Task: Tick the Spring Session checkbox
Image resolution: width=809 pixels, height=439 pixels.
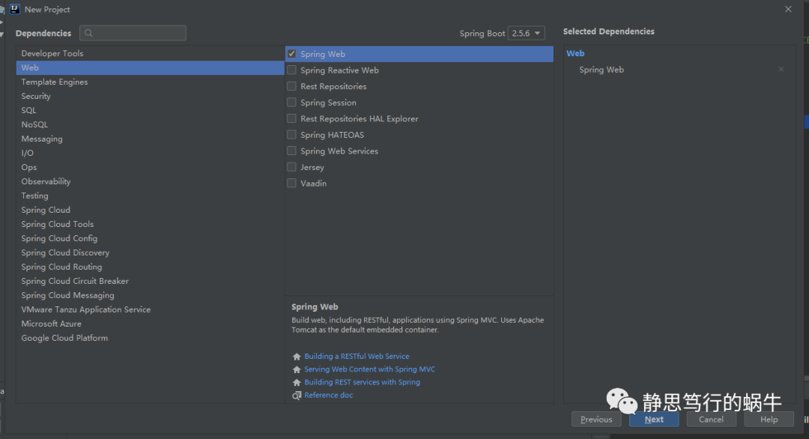Action: click(291, 102)
